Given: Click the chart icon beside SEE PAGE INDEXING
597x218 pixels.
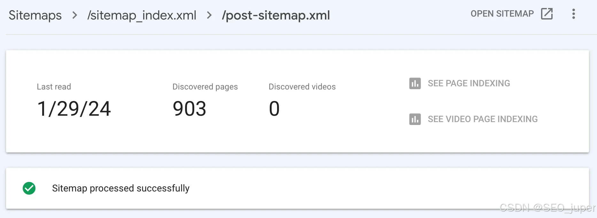Looking at the screenshot, I should 415,83.
